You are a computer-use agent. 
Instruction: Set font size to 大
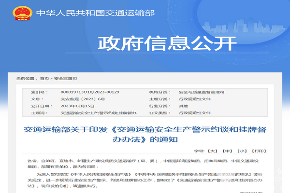pos(212,151)
